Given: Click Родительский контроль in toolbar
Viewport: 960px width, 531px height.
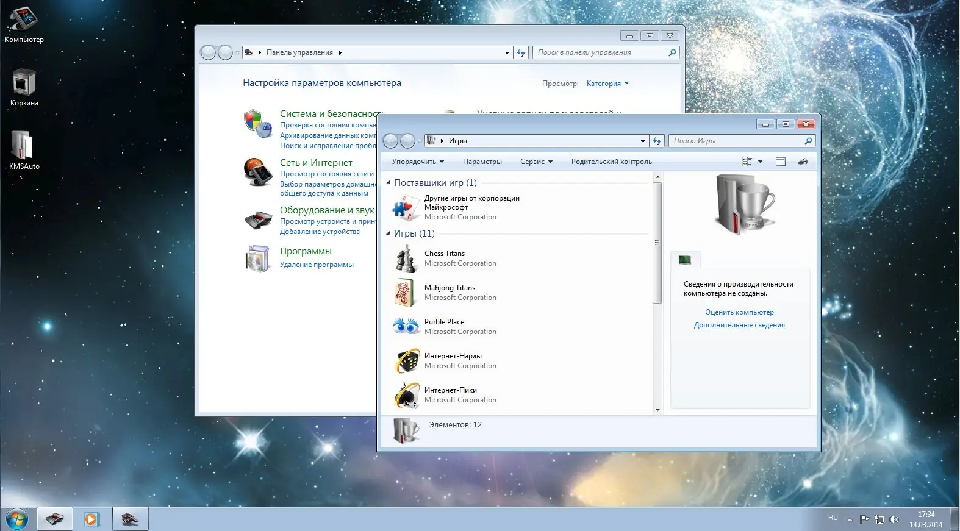Looking at the screenshot, I should [611, 162].
